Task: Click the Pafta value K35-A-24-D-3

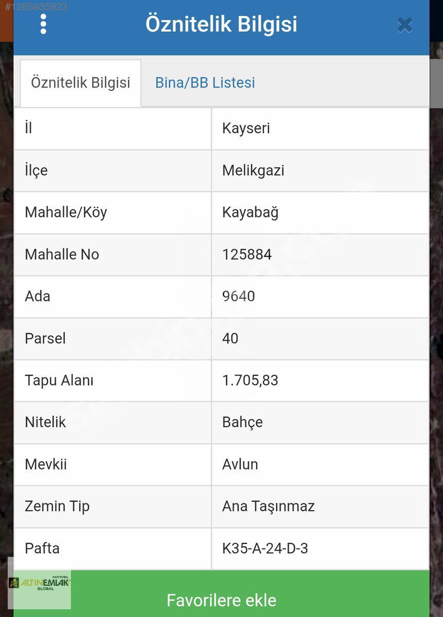Action: pos(265,549)
